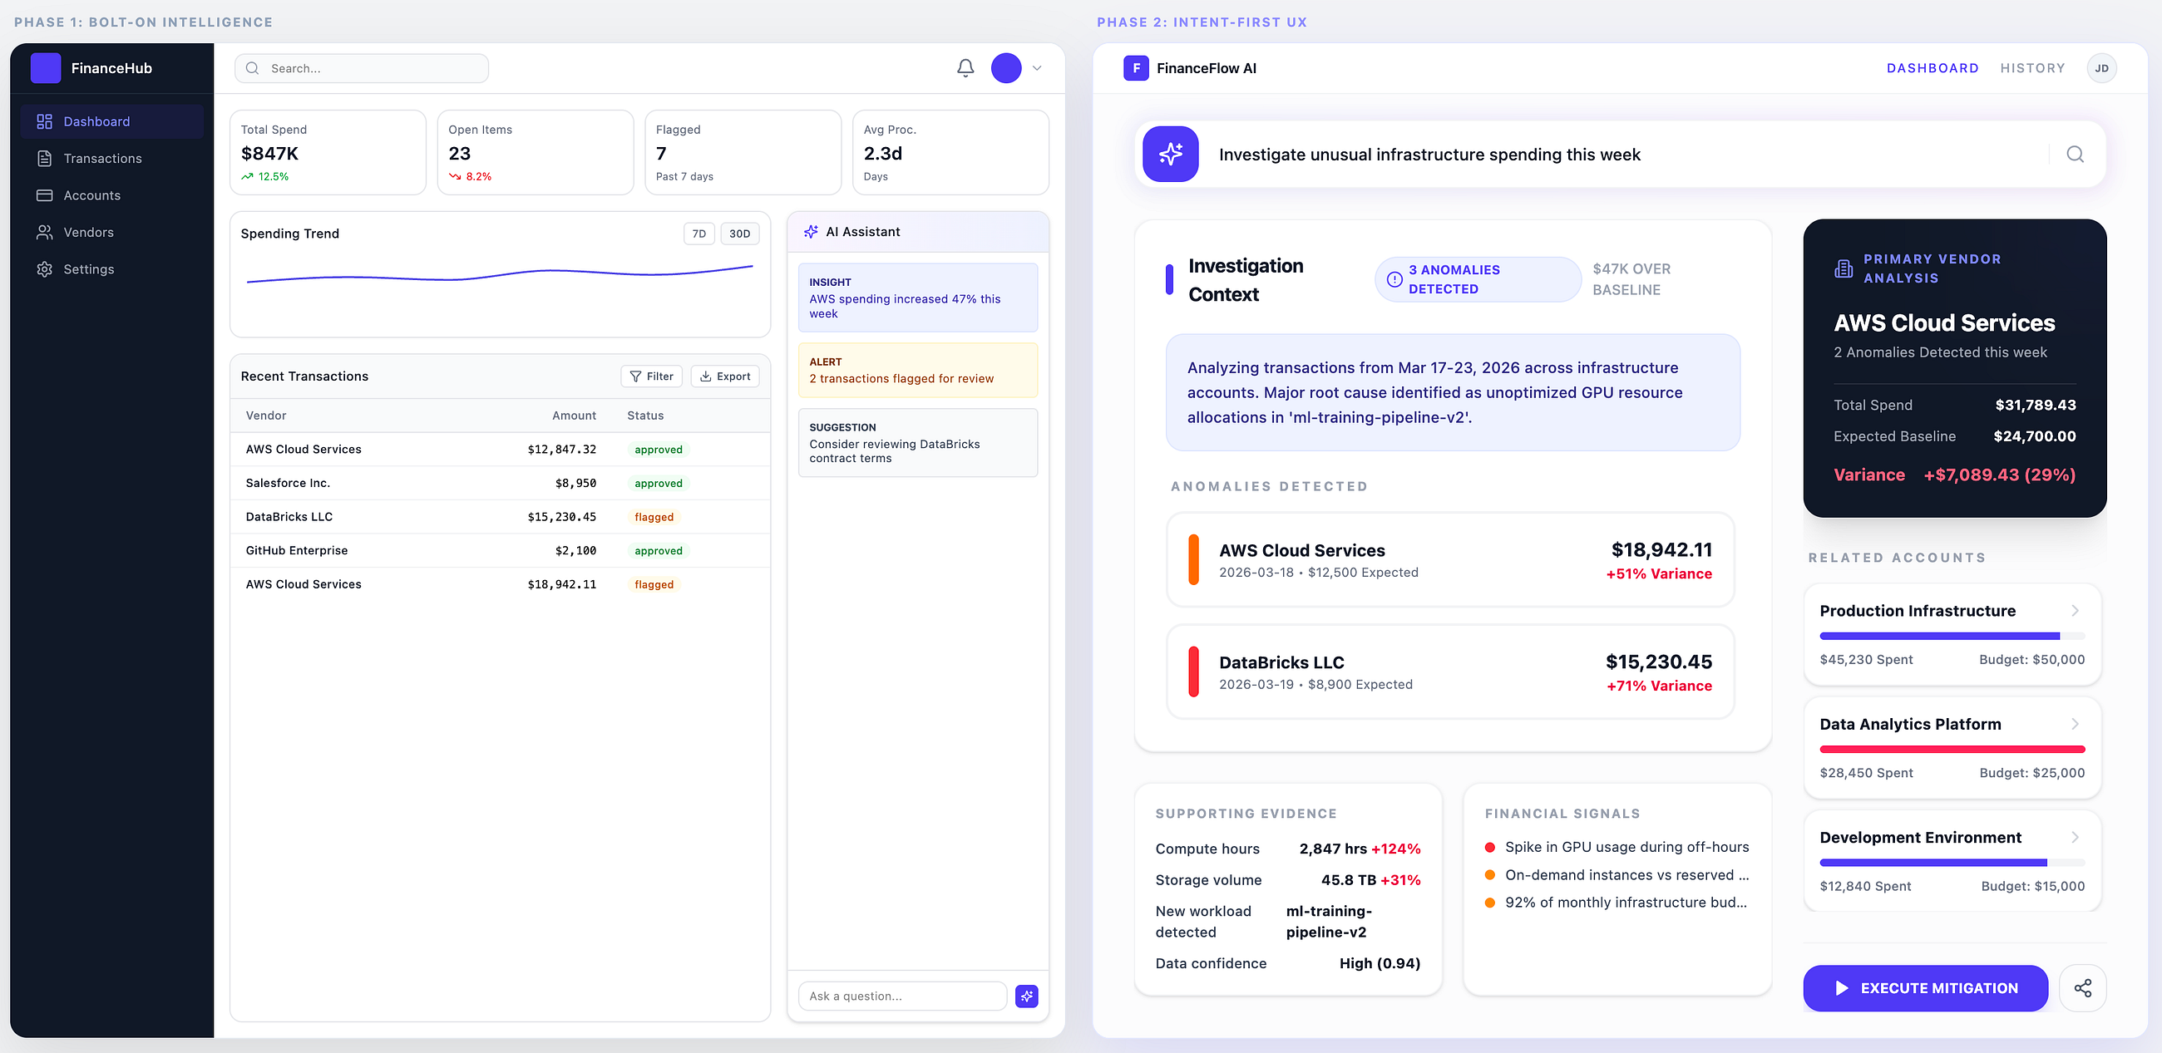Open the HISTORY tab

[2032, 68]
